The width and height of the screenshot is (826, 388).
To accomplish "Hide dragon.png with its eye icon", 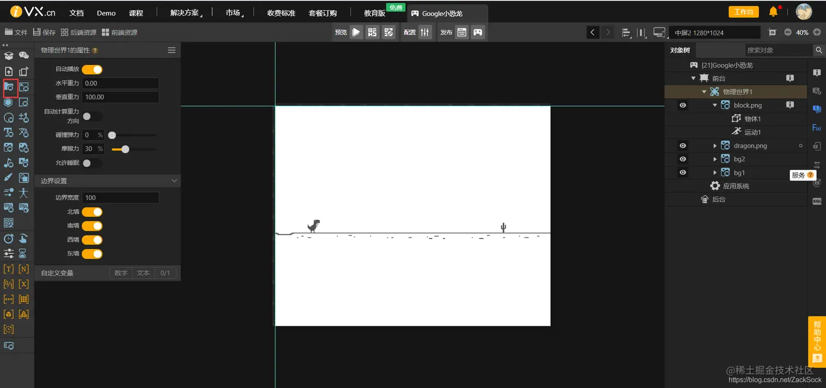I will (x=683, y=146).
